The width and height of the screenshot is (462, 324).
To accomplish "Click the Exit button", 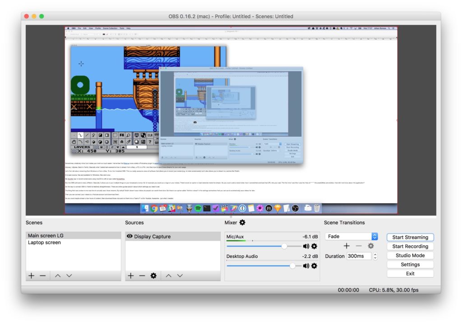I will (x=410, y=274).
